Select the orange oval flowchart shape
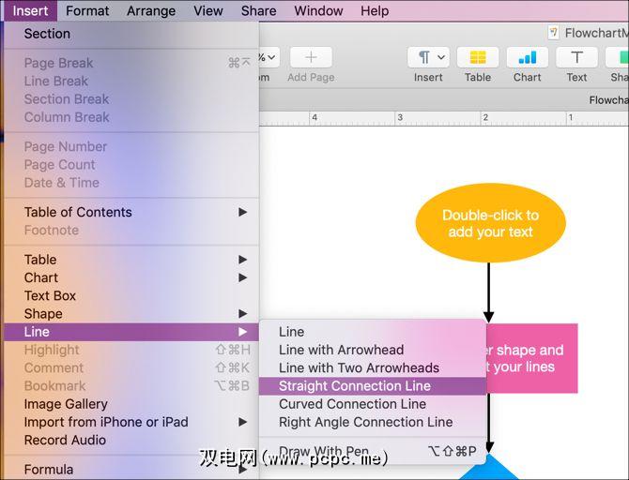Image resolution: width=629 pixels, height=480 pixels. pos(491,223)
